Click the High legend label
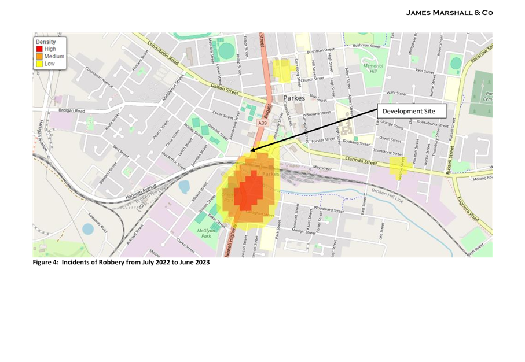This screenshot has width=525, height=362. coord(50,49)
